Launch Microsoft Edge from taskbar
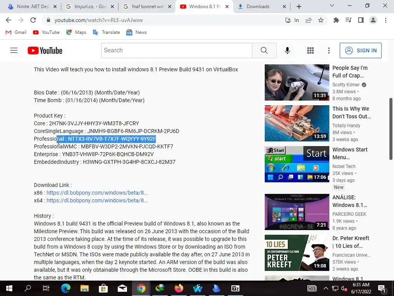394x296 pixels. point(65,288)
